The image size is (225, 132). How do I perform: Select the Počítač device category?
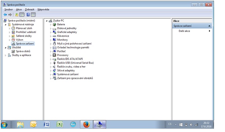point(61,51)
